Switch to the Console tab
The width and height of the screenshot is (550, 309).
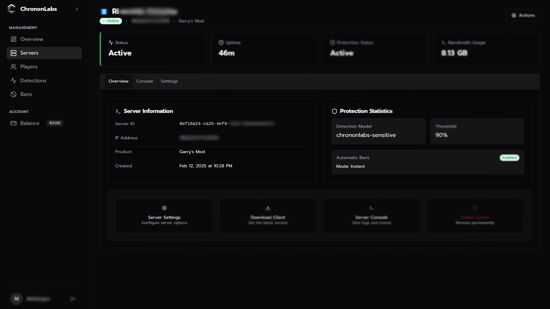pos(144,81)
